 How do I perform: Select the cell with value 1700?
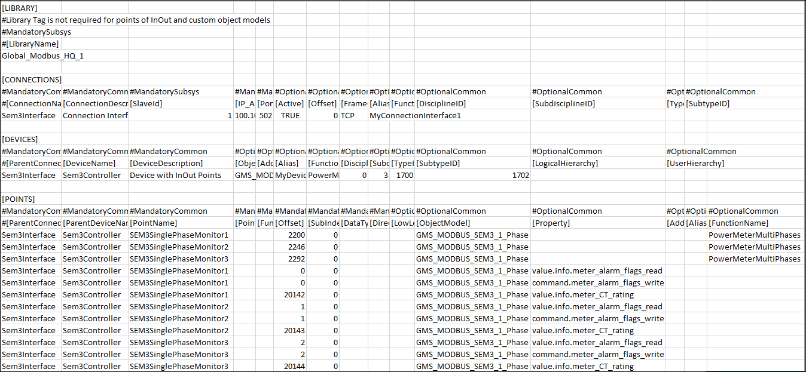coord(402,176)
